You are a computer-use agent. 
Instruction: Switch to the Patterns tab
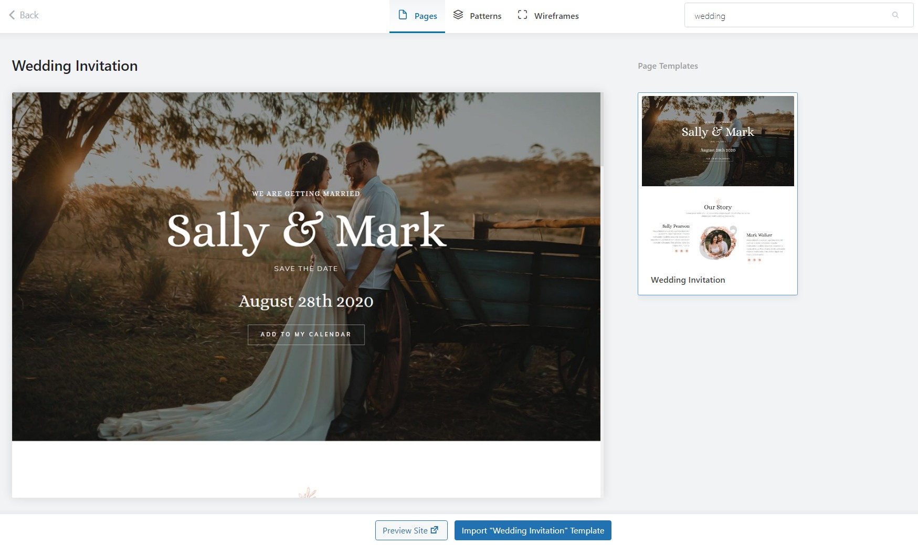pos(486,16)
